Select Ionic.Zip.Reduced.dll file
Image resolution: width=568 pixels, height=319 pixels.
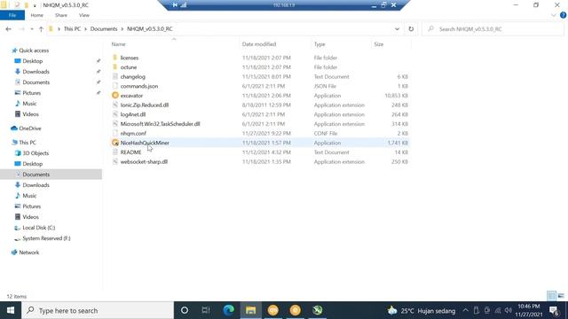[145, 105]
